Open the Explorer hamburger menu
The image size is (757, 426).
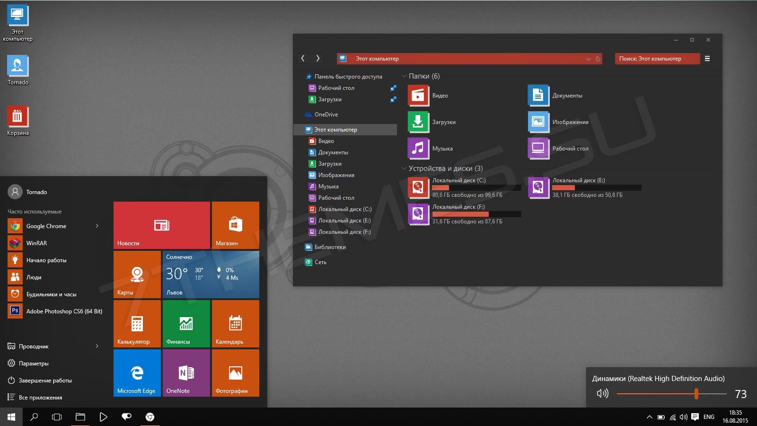click(x=707, y=59)
